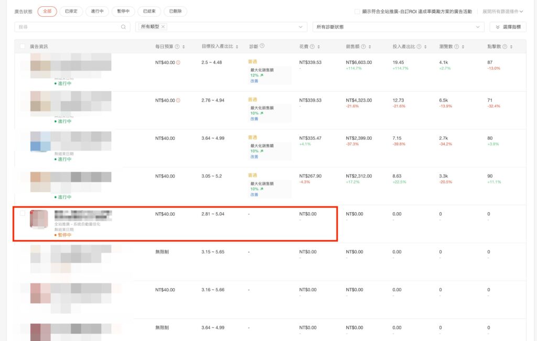Click the ad search input field

pyautogui.click(x=68, y=27)
